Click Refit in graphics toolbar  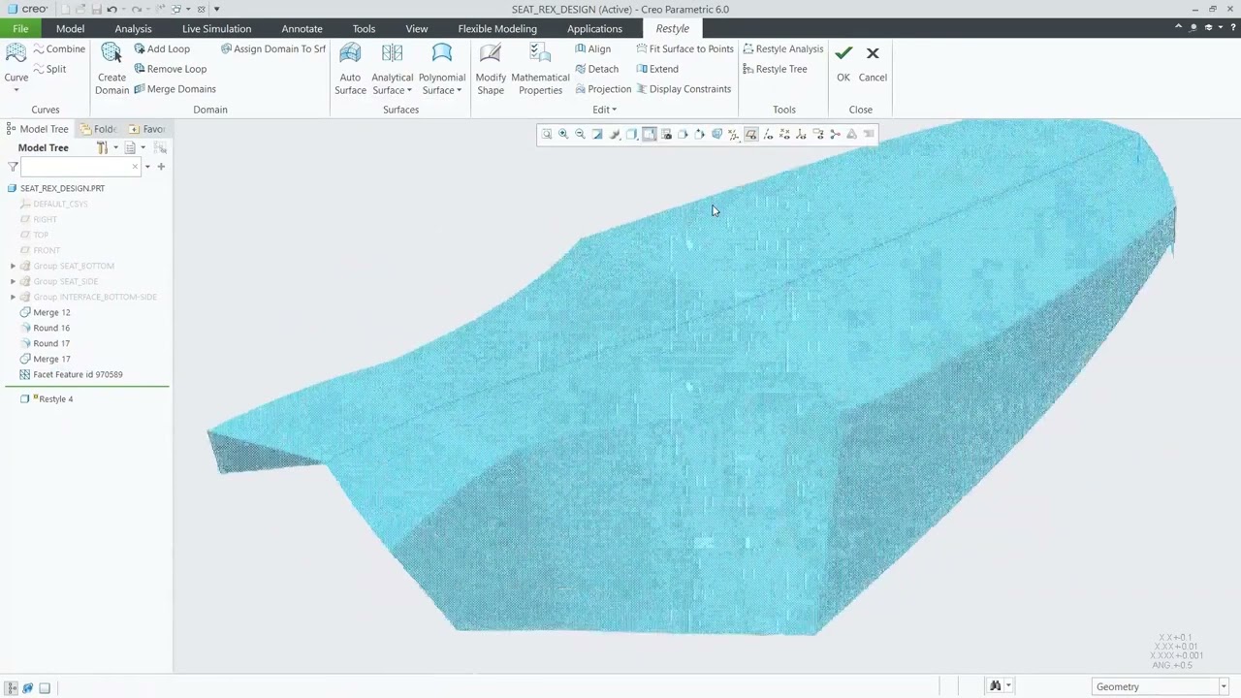pyautogui.click(x=547, y=135)
